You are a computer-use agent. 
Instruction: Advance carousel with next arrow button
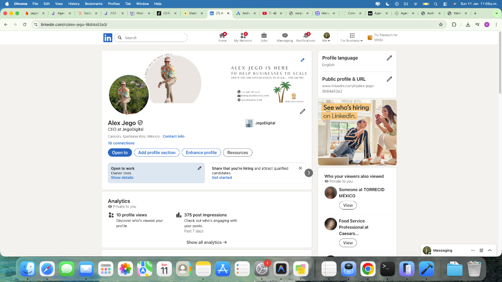(308, 173)
